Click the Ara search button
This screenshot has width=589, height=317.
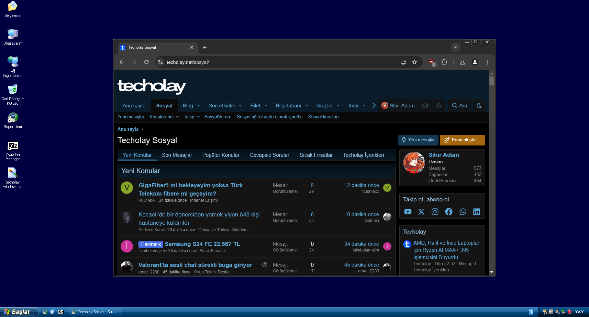tap(459, 106)
